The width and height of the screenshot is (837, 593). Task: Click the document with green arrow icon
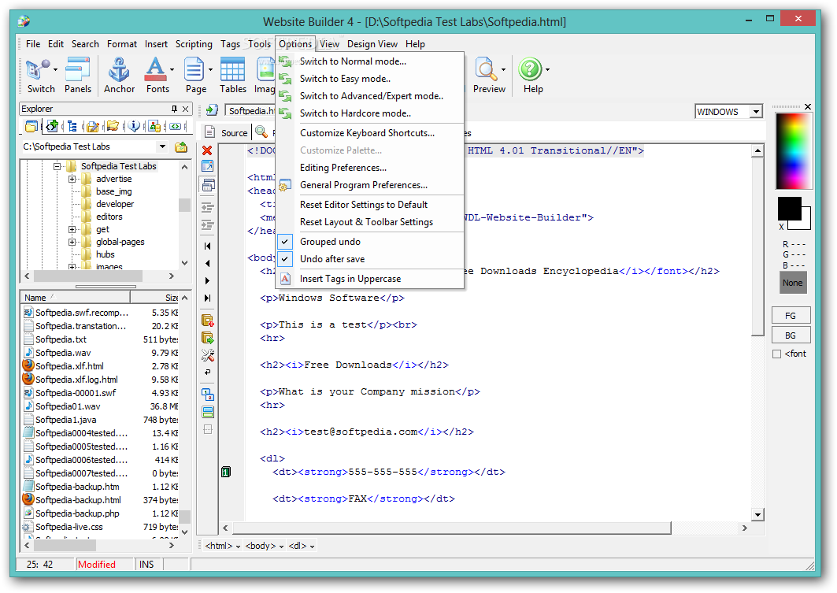[x=212, y=110]
